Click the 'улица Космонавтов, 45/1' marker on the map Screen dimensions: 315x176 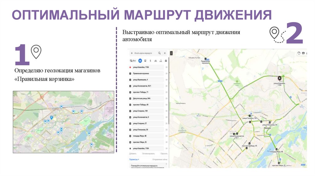pos(237,134)
